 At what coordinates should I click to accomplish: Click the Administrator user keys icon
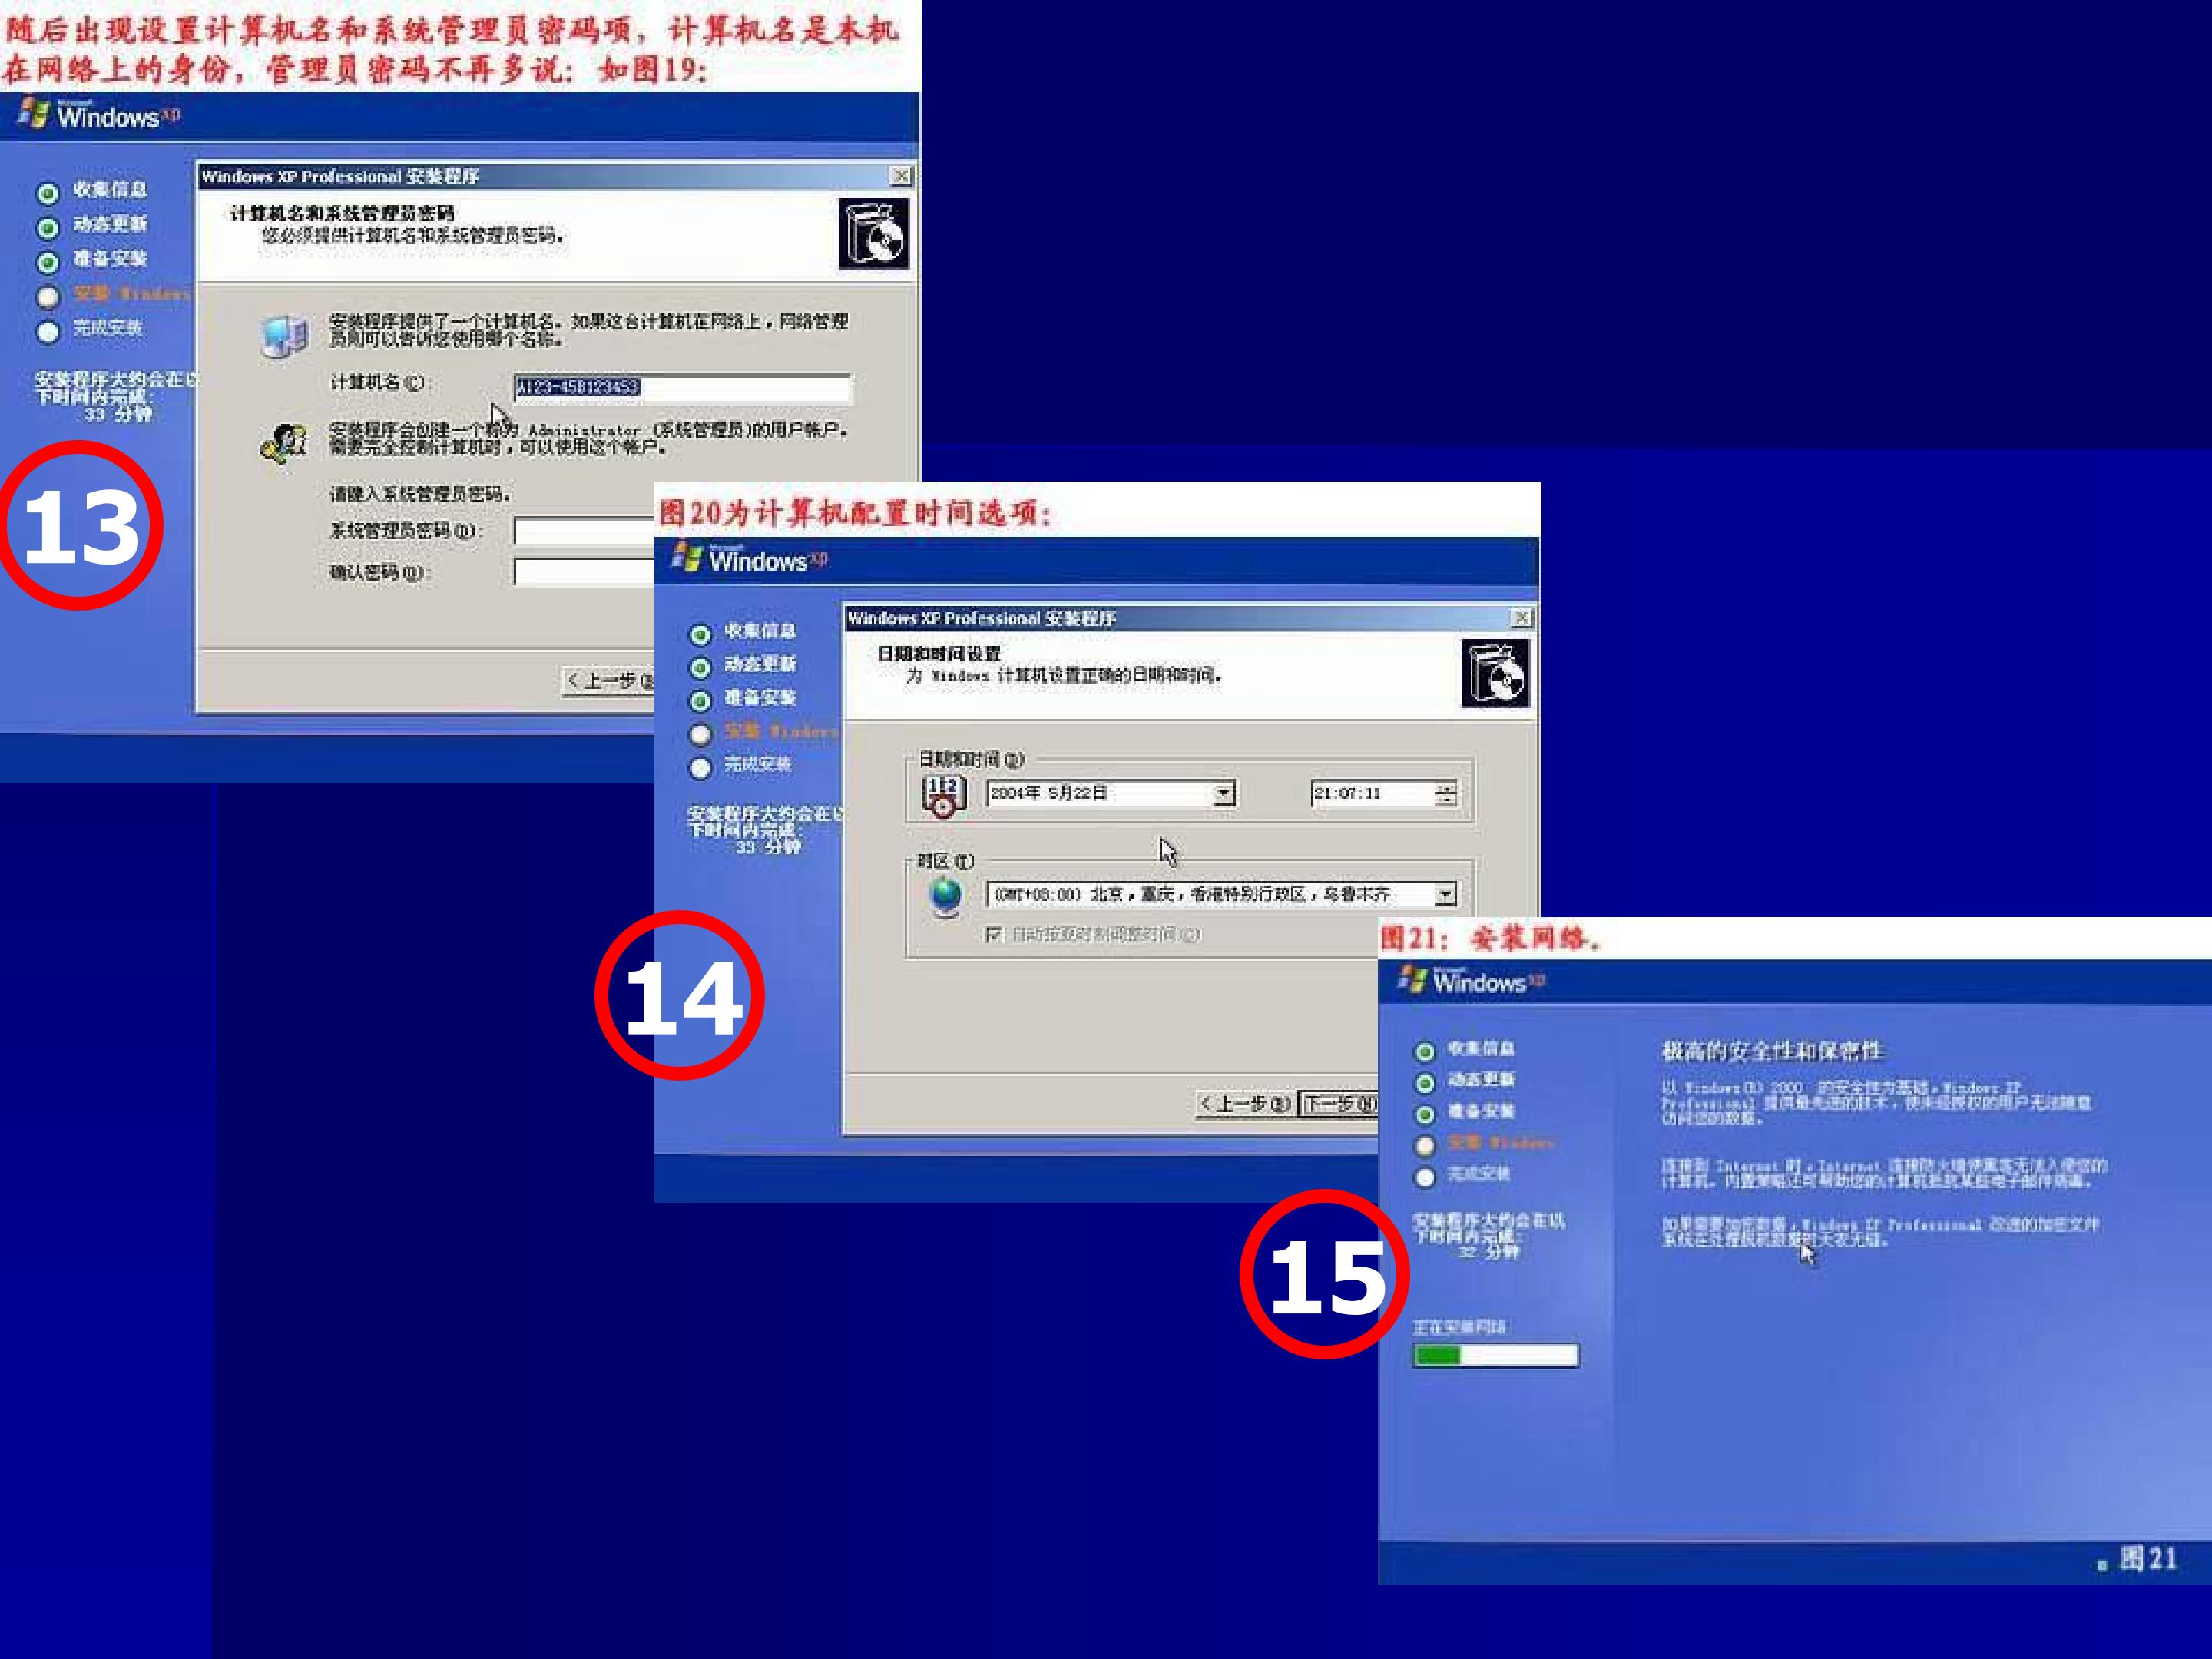coord(284,442)
